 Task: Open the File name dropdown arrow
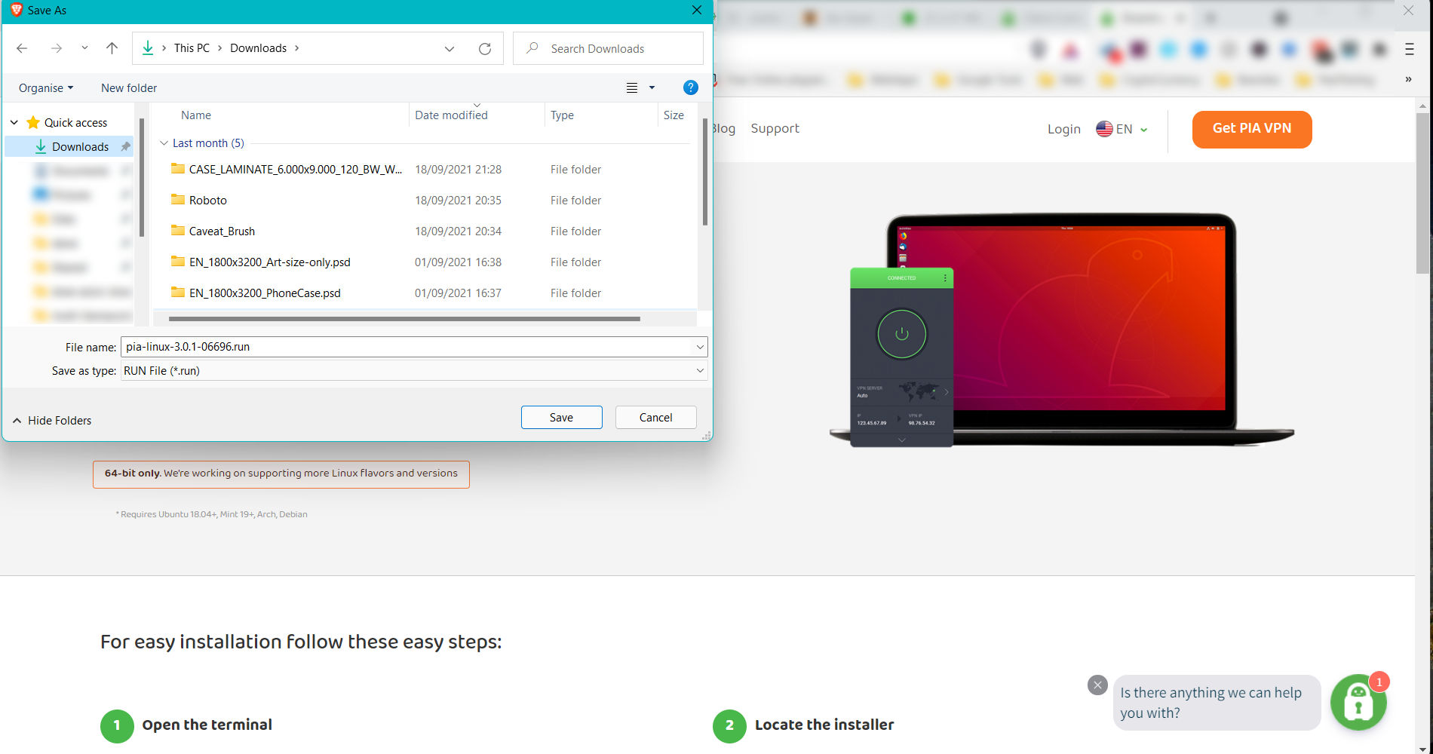[x=700, y=347]
